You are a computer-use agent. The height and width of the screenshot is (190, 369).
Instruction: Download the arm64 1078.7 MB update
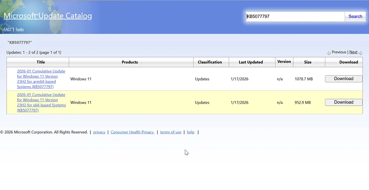pos(344,79)
